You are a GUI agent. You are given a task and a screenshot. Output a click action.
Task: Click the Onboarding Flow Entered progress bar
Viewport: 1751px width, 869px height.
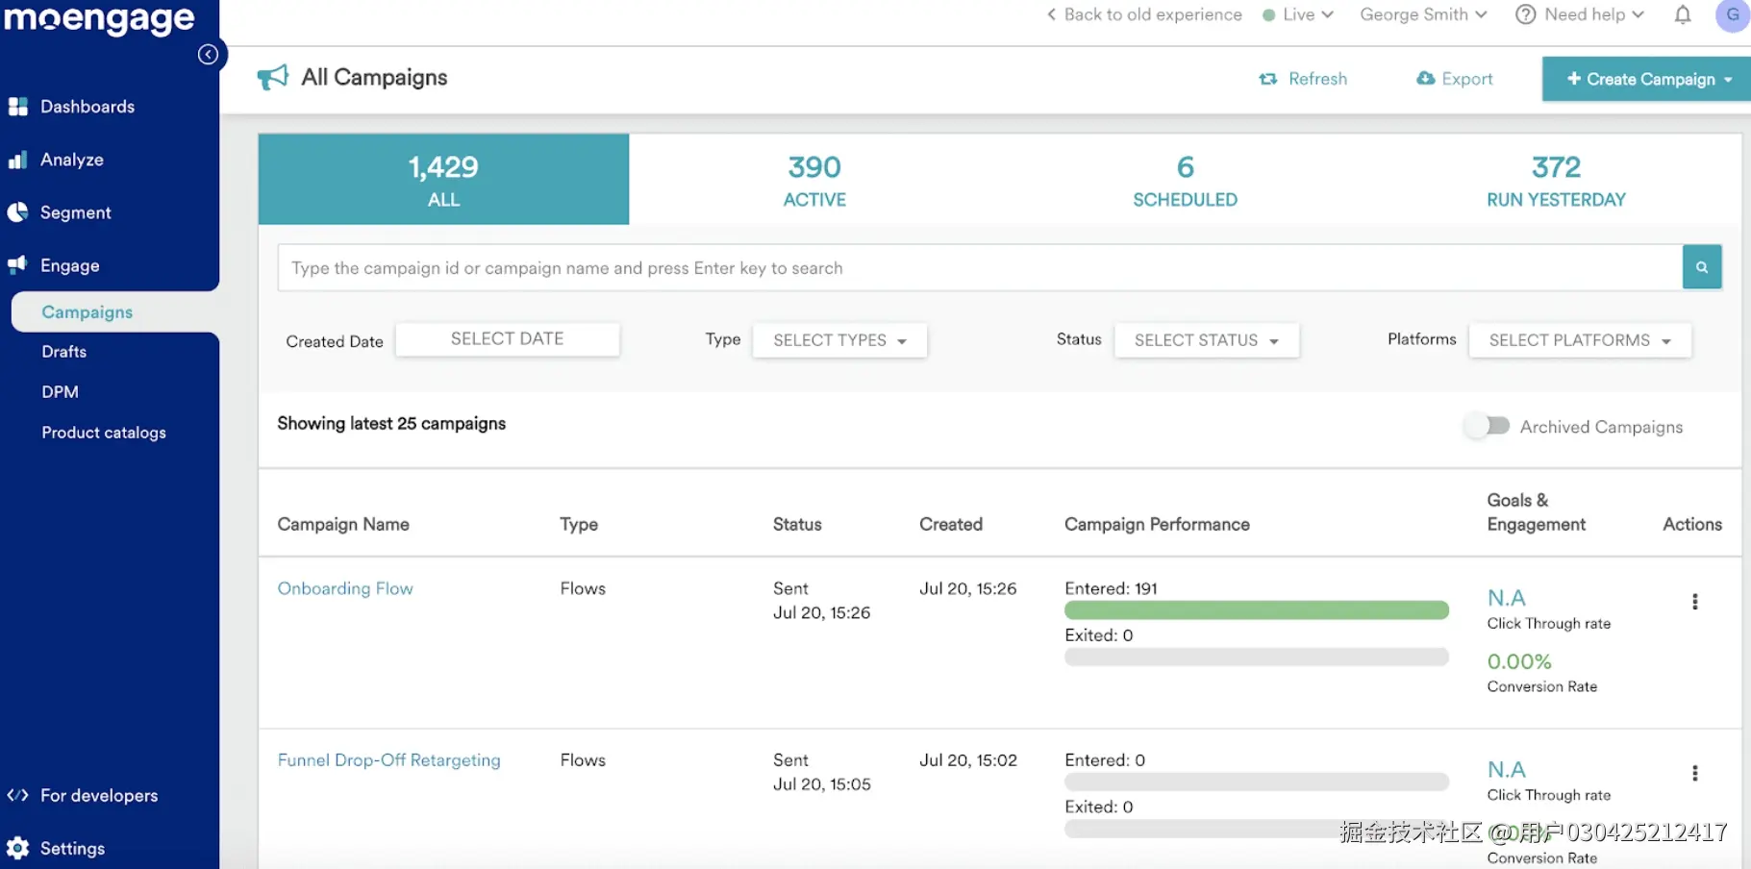point(1256,610)
